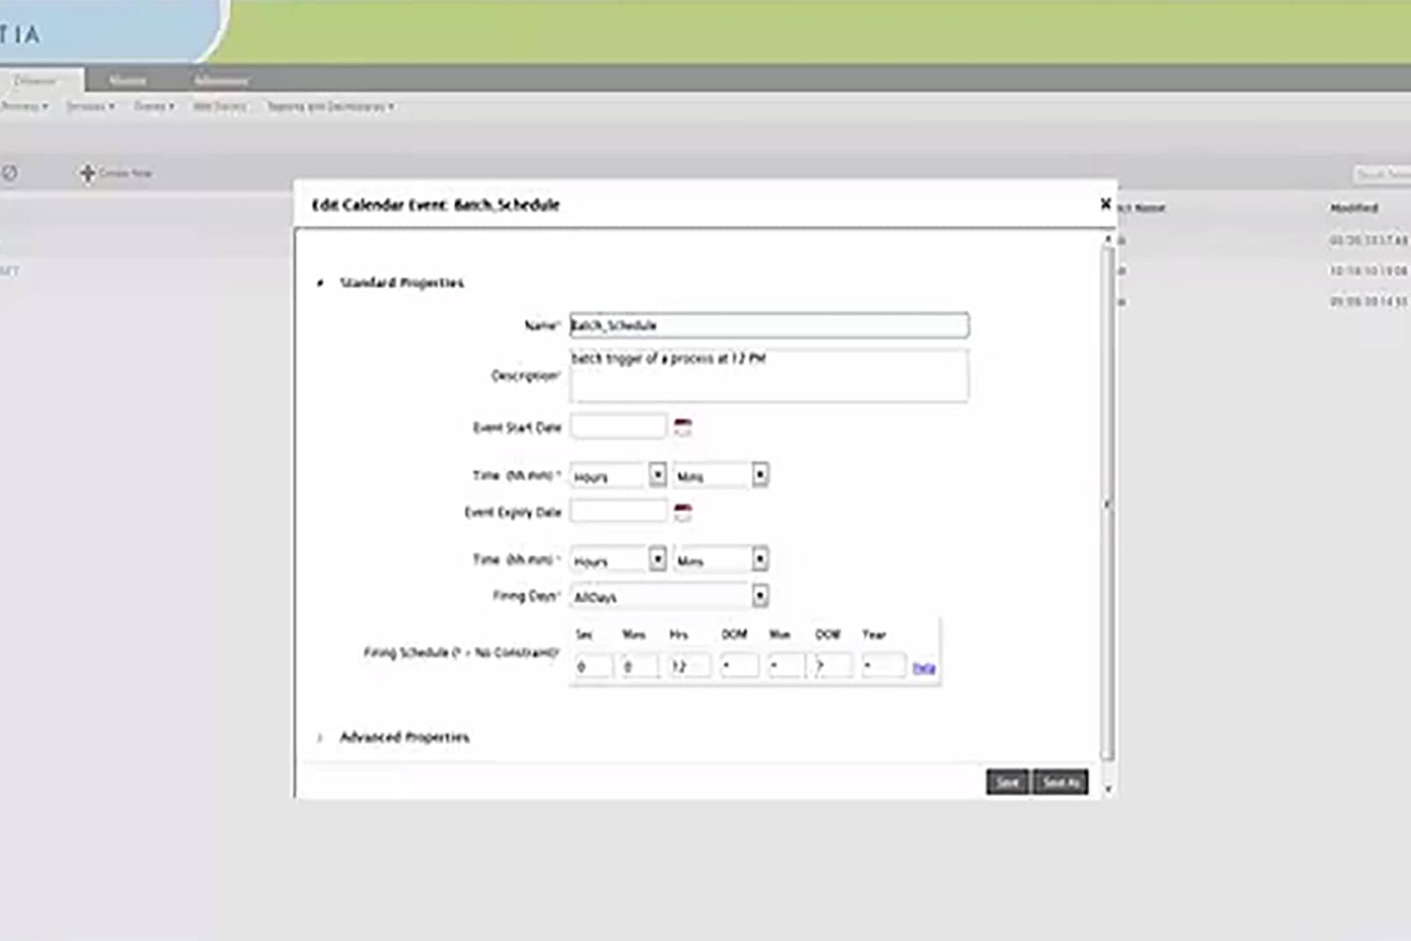Switch to the Administer tab
Image resolution: width=1411 pixels, height=941 pixels.
pos(221,81)
